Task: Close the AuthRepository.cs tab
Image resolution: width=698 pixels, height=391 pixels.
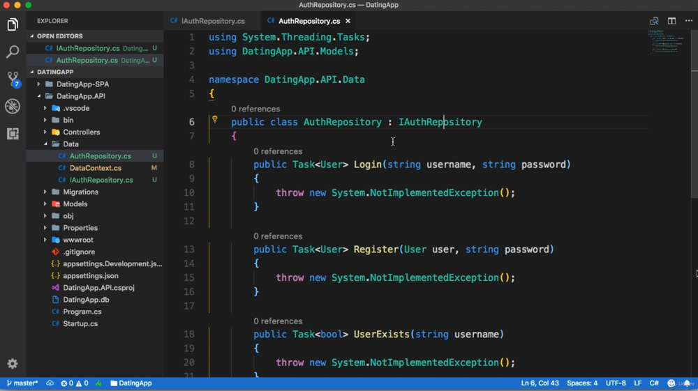Action: [x=348, y=21]
